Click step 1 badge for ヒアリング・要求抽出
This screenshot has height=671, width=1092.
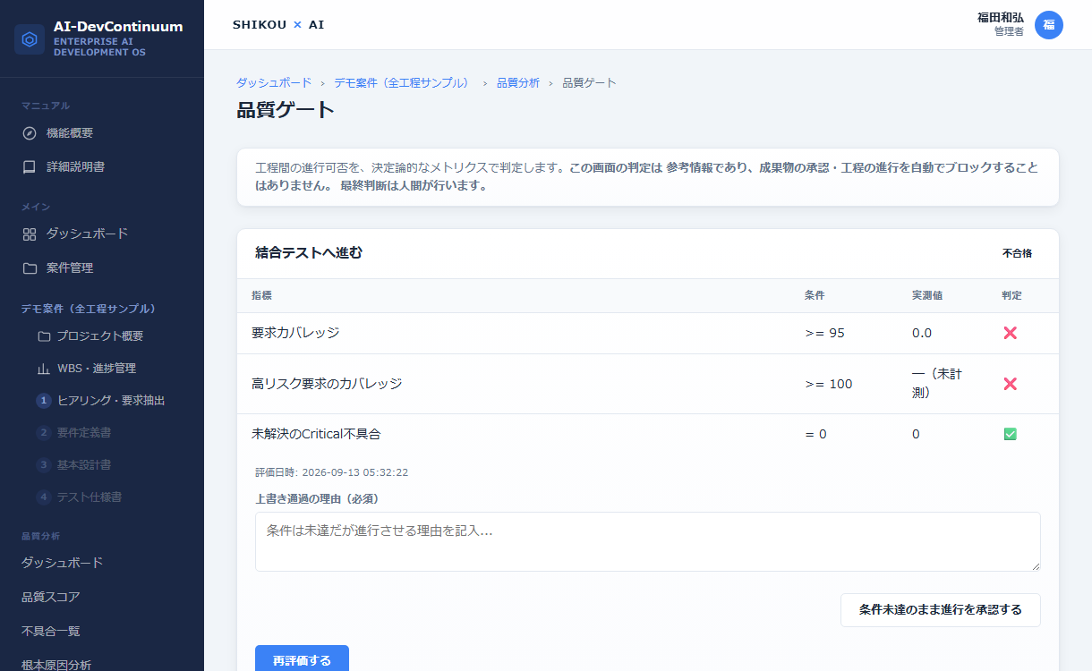(44, 401)
